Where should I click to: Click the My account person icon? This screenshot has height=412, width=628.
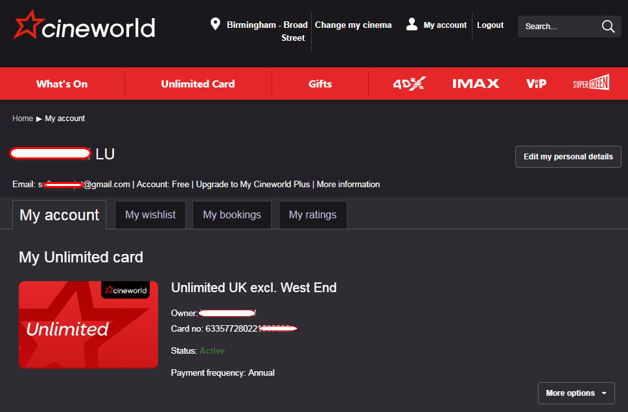(412, 24)
